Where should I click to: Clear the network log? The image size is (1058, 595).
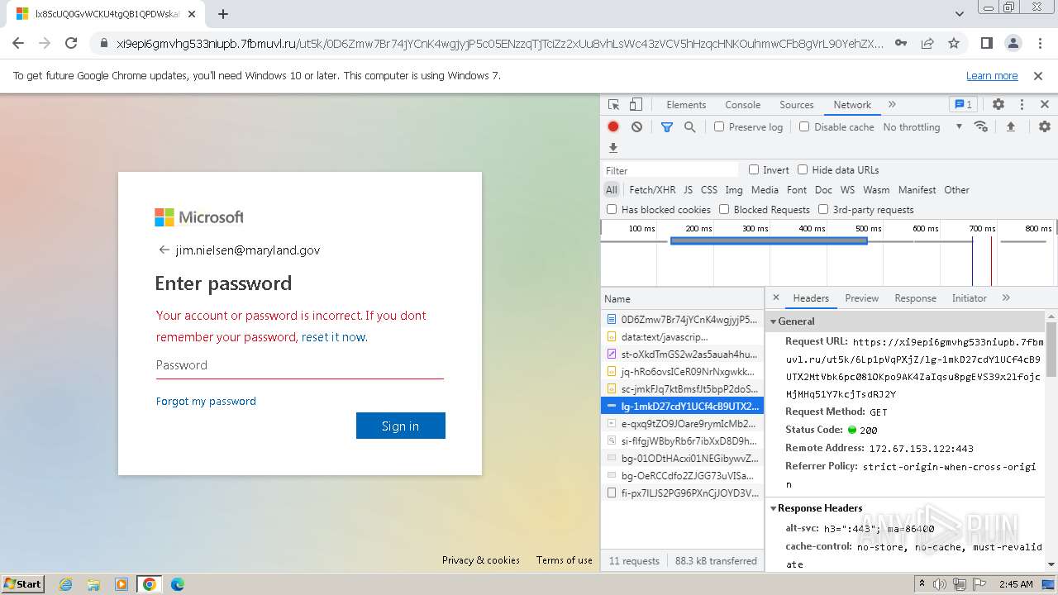636,126
